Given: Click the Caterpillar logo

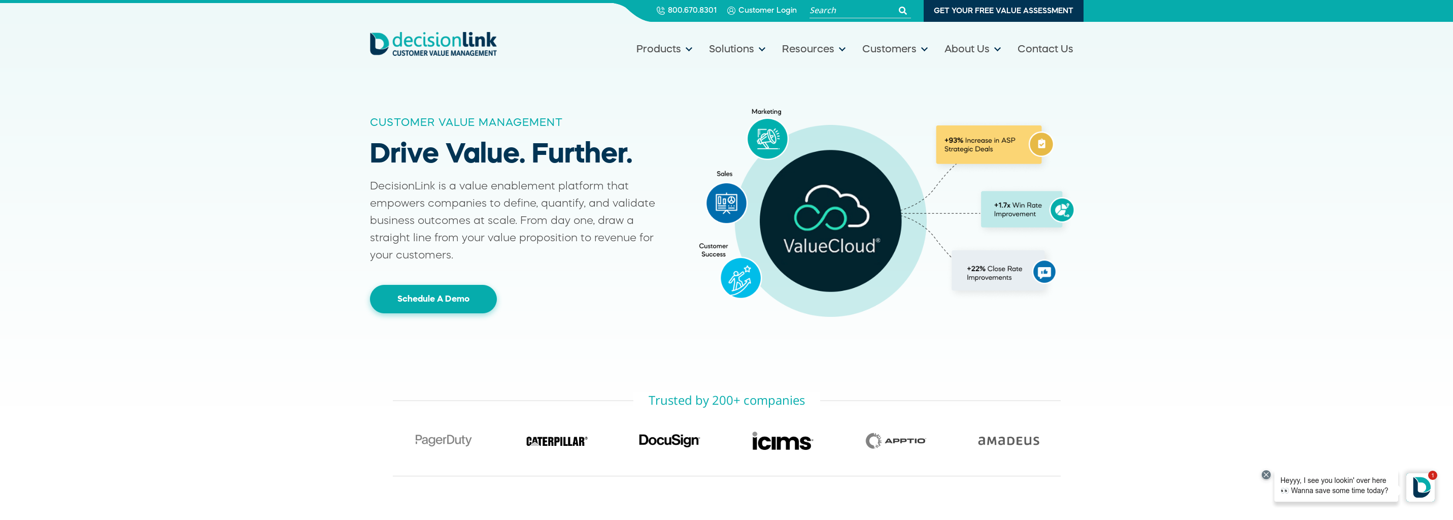Looking at the screenshot, I should click(557, 441).
